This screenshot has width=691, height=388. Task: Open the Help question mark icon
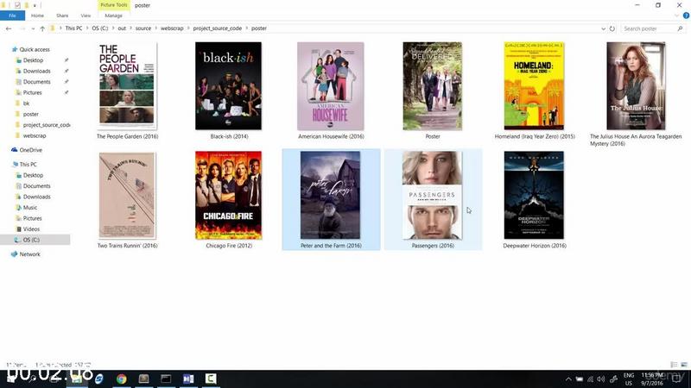click(x=686, y=16)
